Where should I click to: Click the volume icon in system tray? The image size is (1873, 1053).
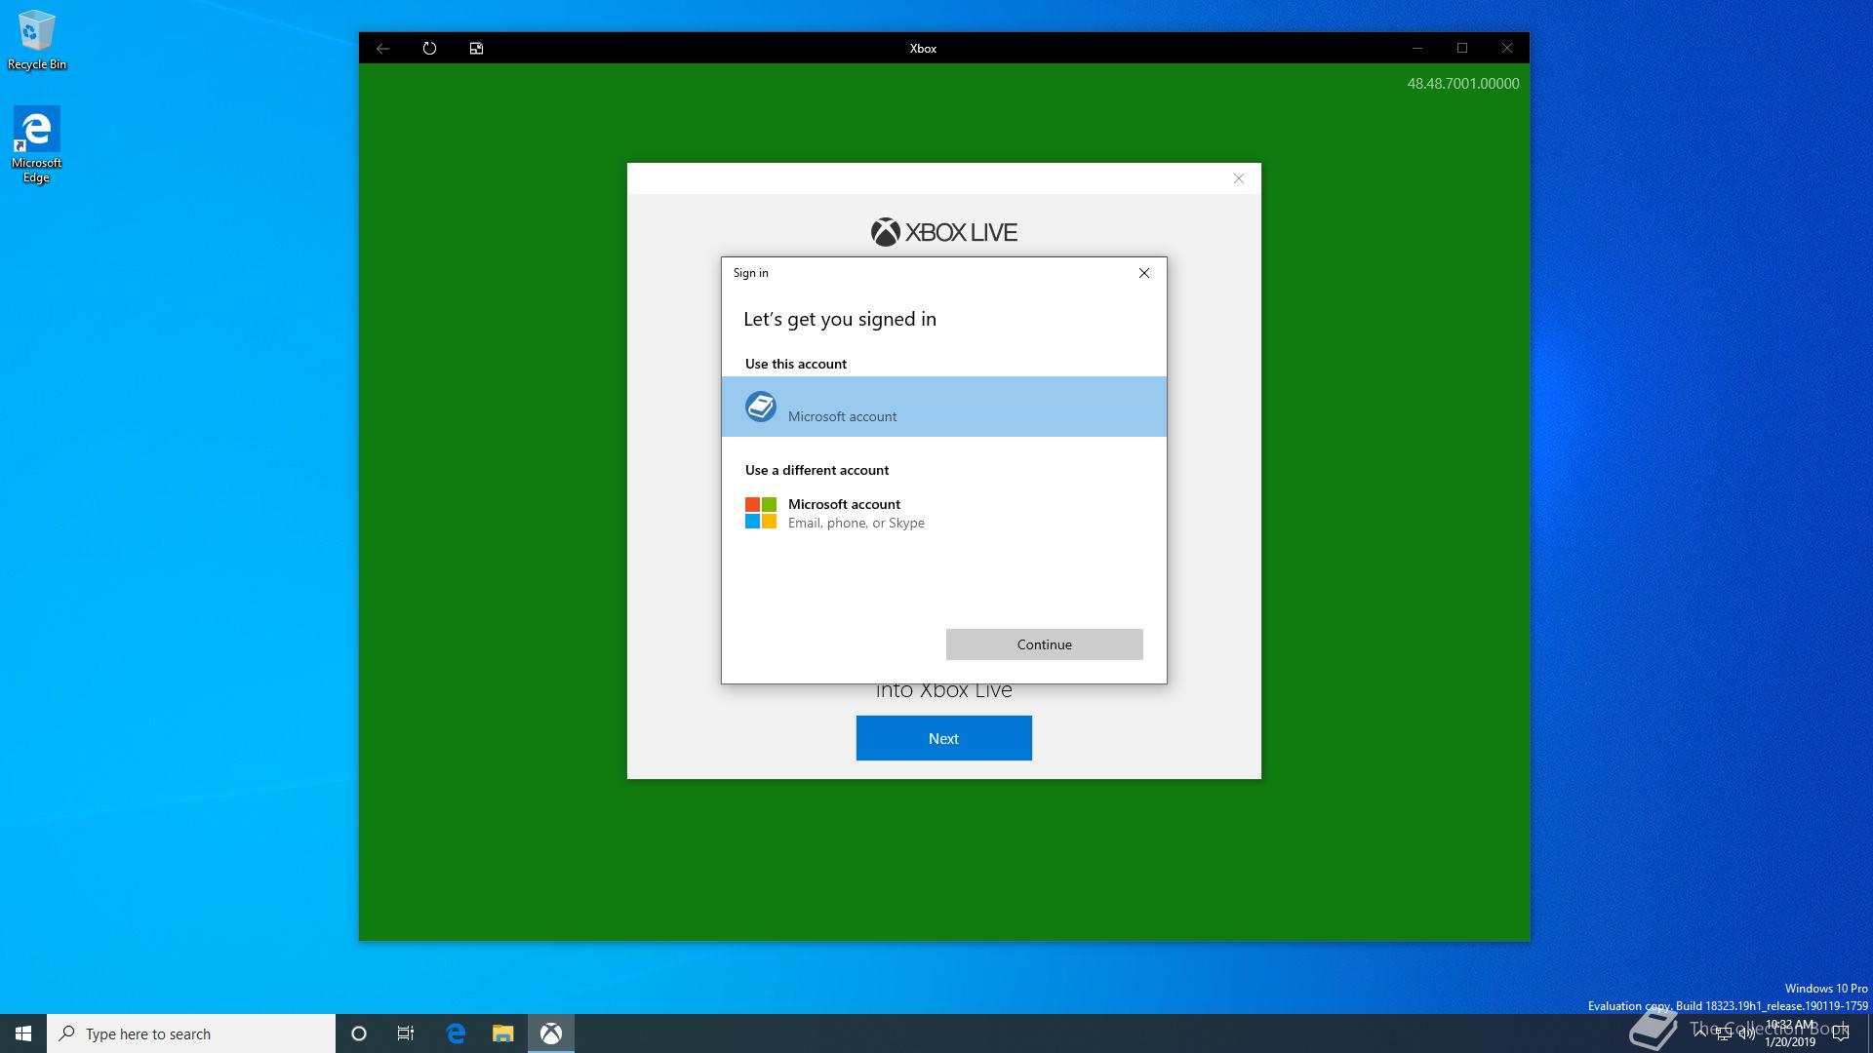pyautogui.click(x=1747, y=1033)
